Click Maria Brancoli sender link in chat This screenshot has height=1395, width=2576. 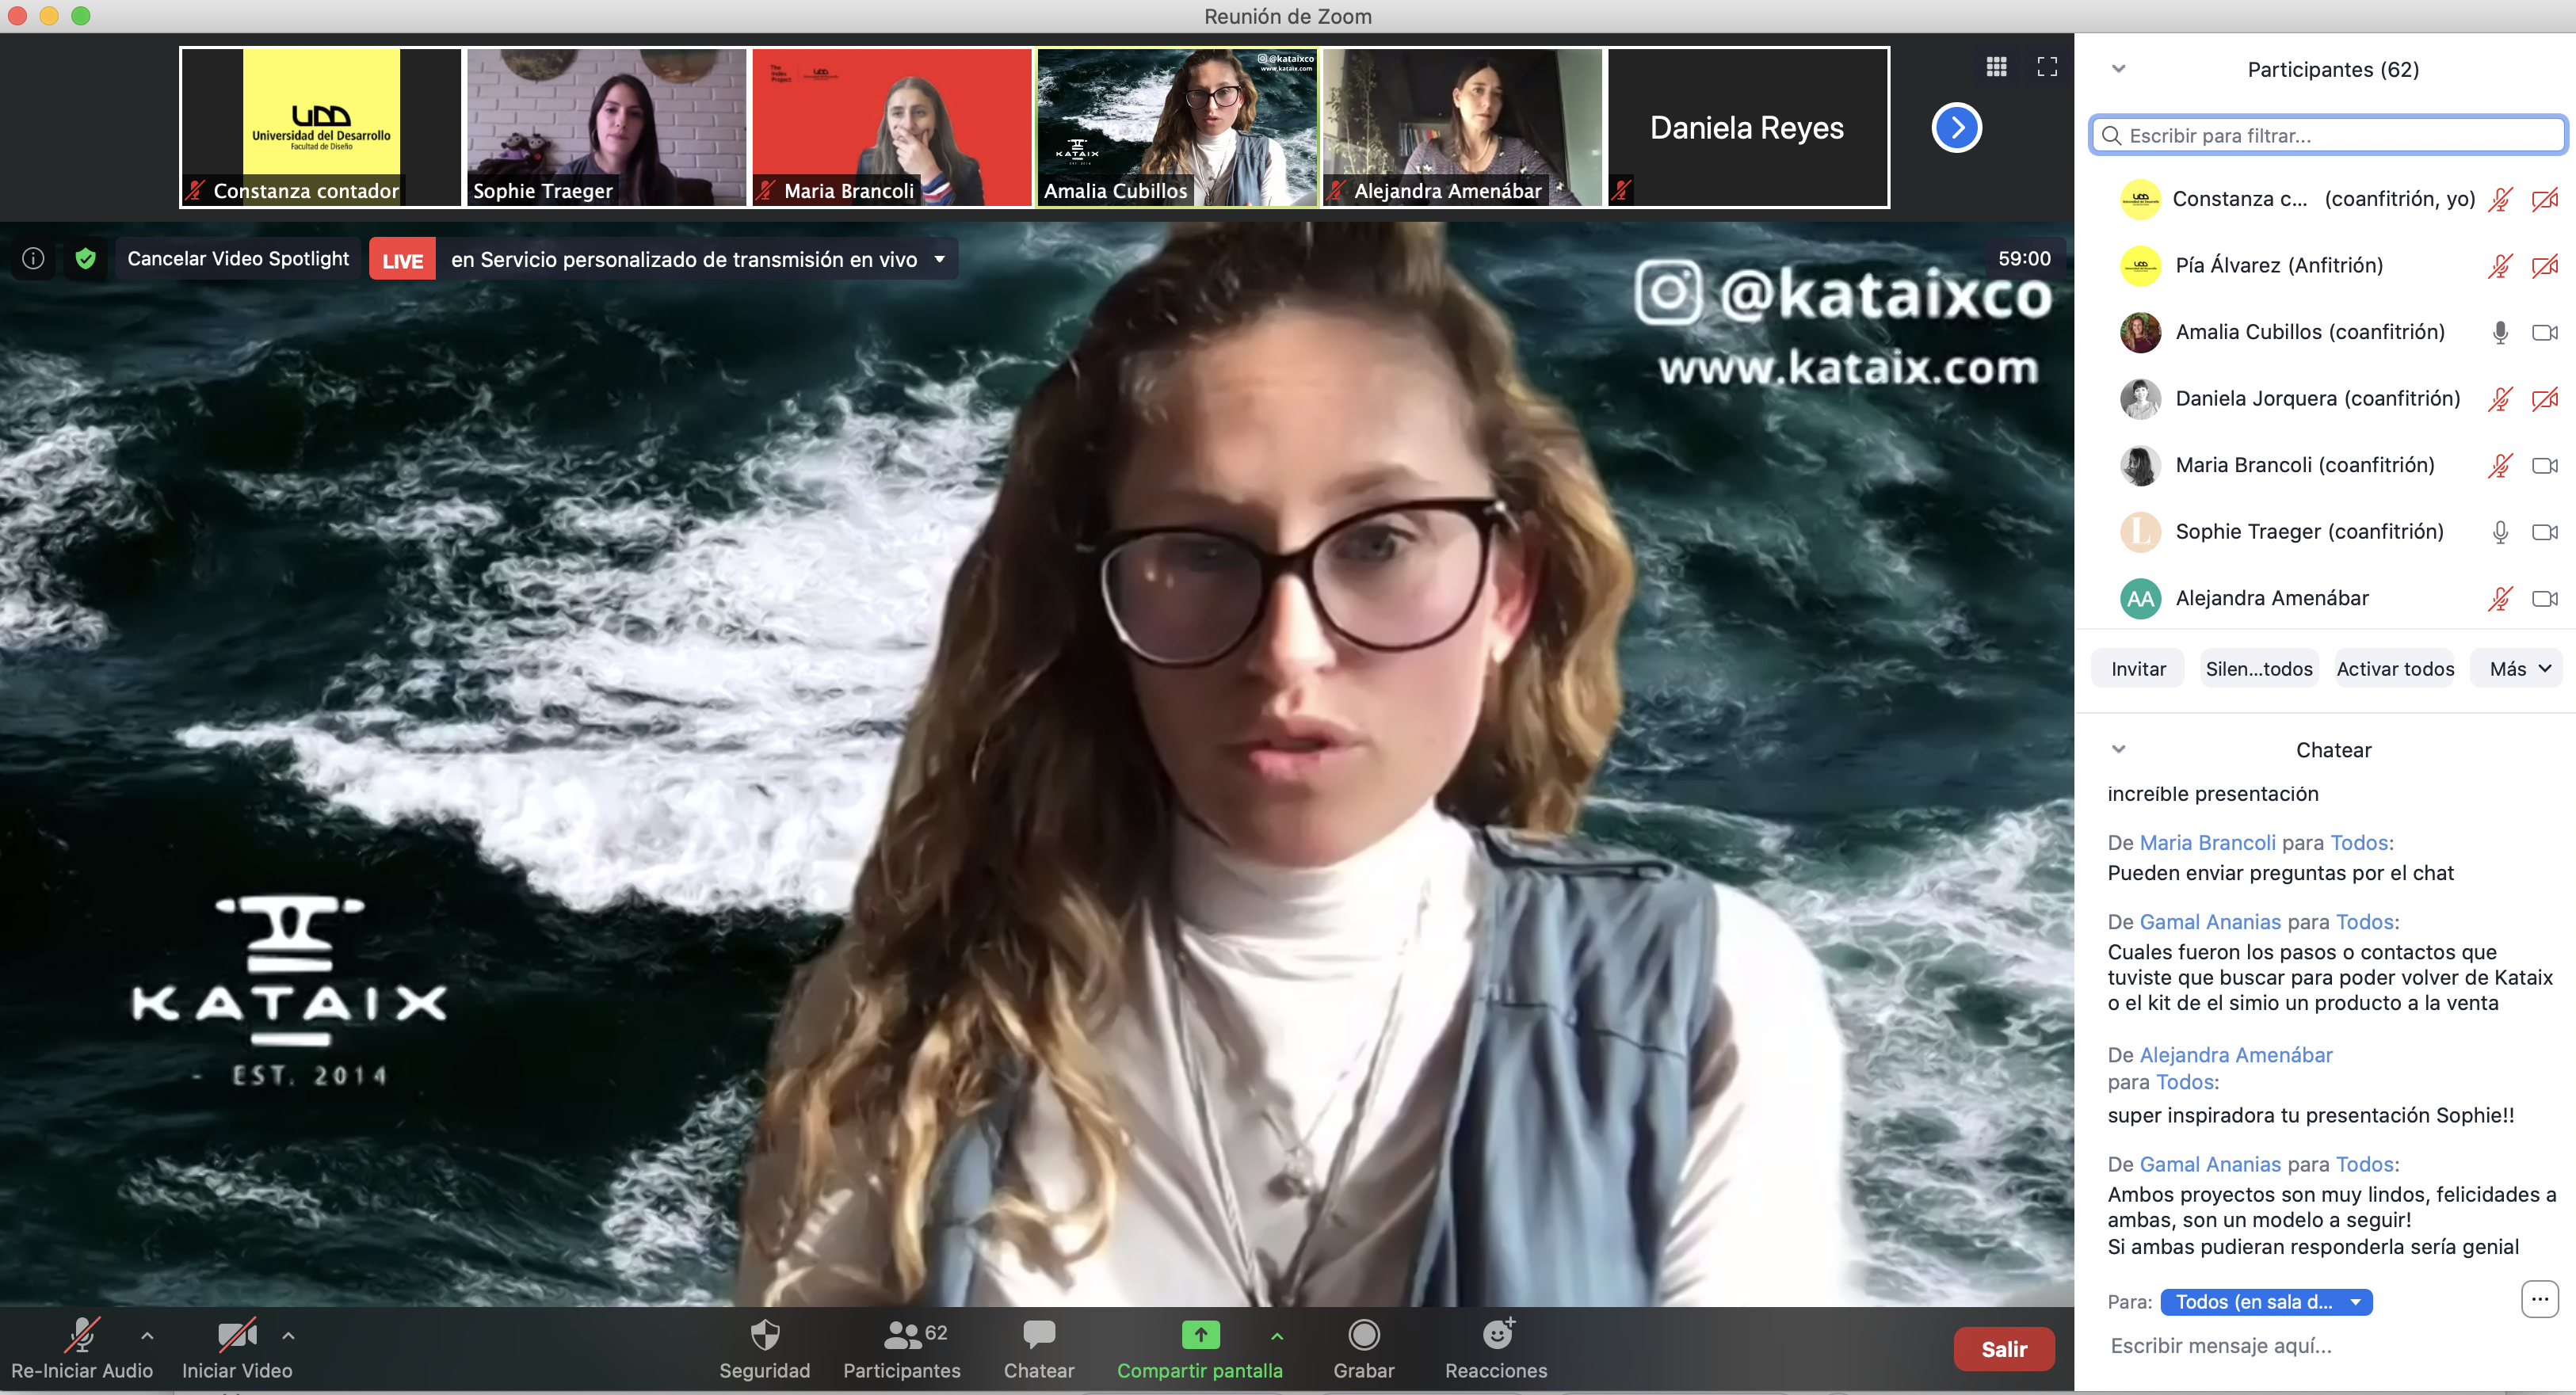(2207, 843)
